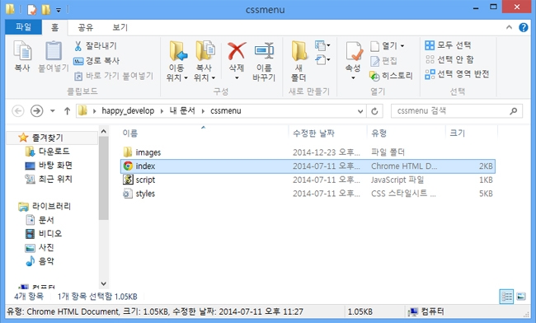Click Invert selection (선택 영역 반전)
This screenshot has height=323, width=536.
[457, 74]
